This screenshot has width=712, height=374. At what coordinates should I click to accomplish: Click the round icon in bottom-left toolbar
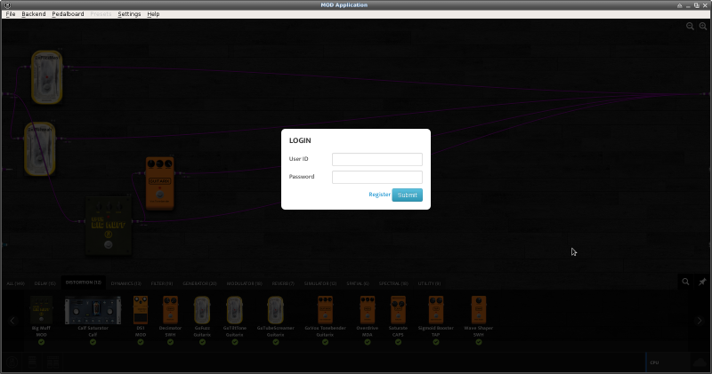click(x=12, y=362)
